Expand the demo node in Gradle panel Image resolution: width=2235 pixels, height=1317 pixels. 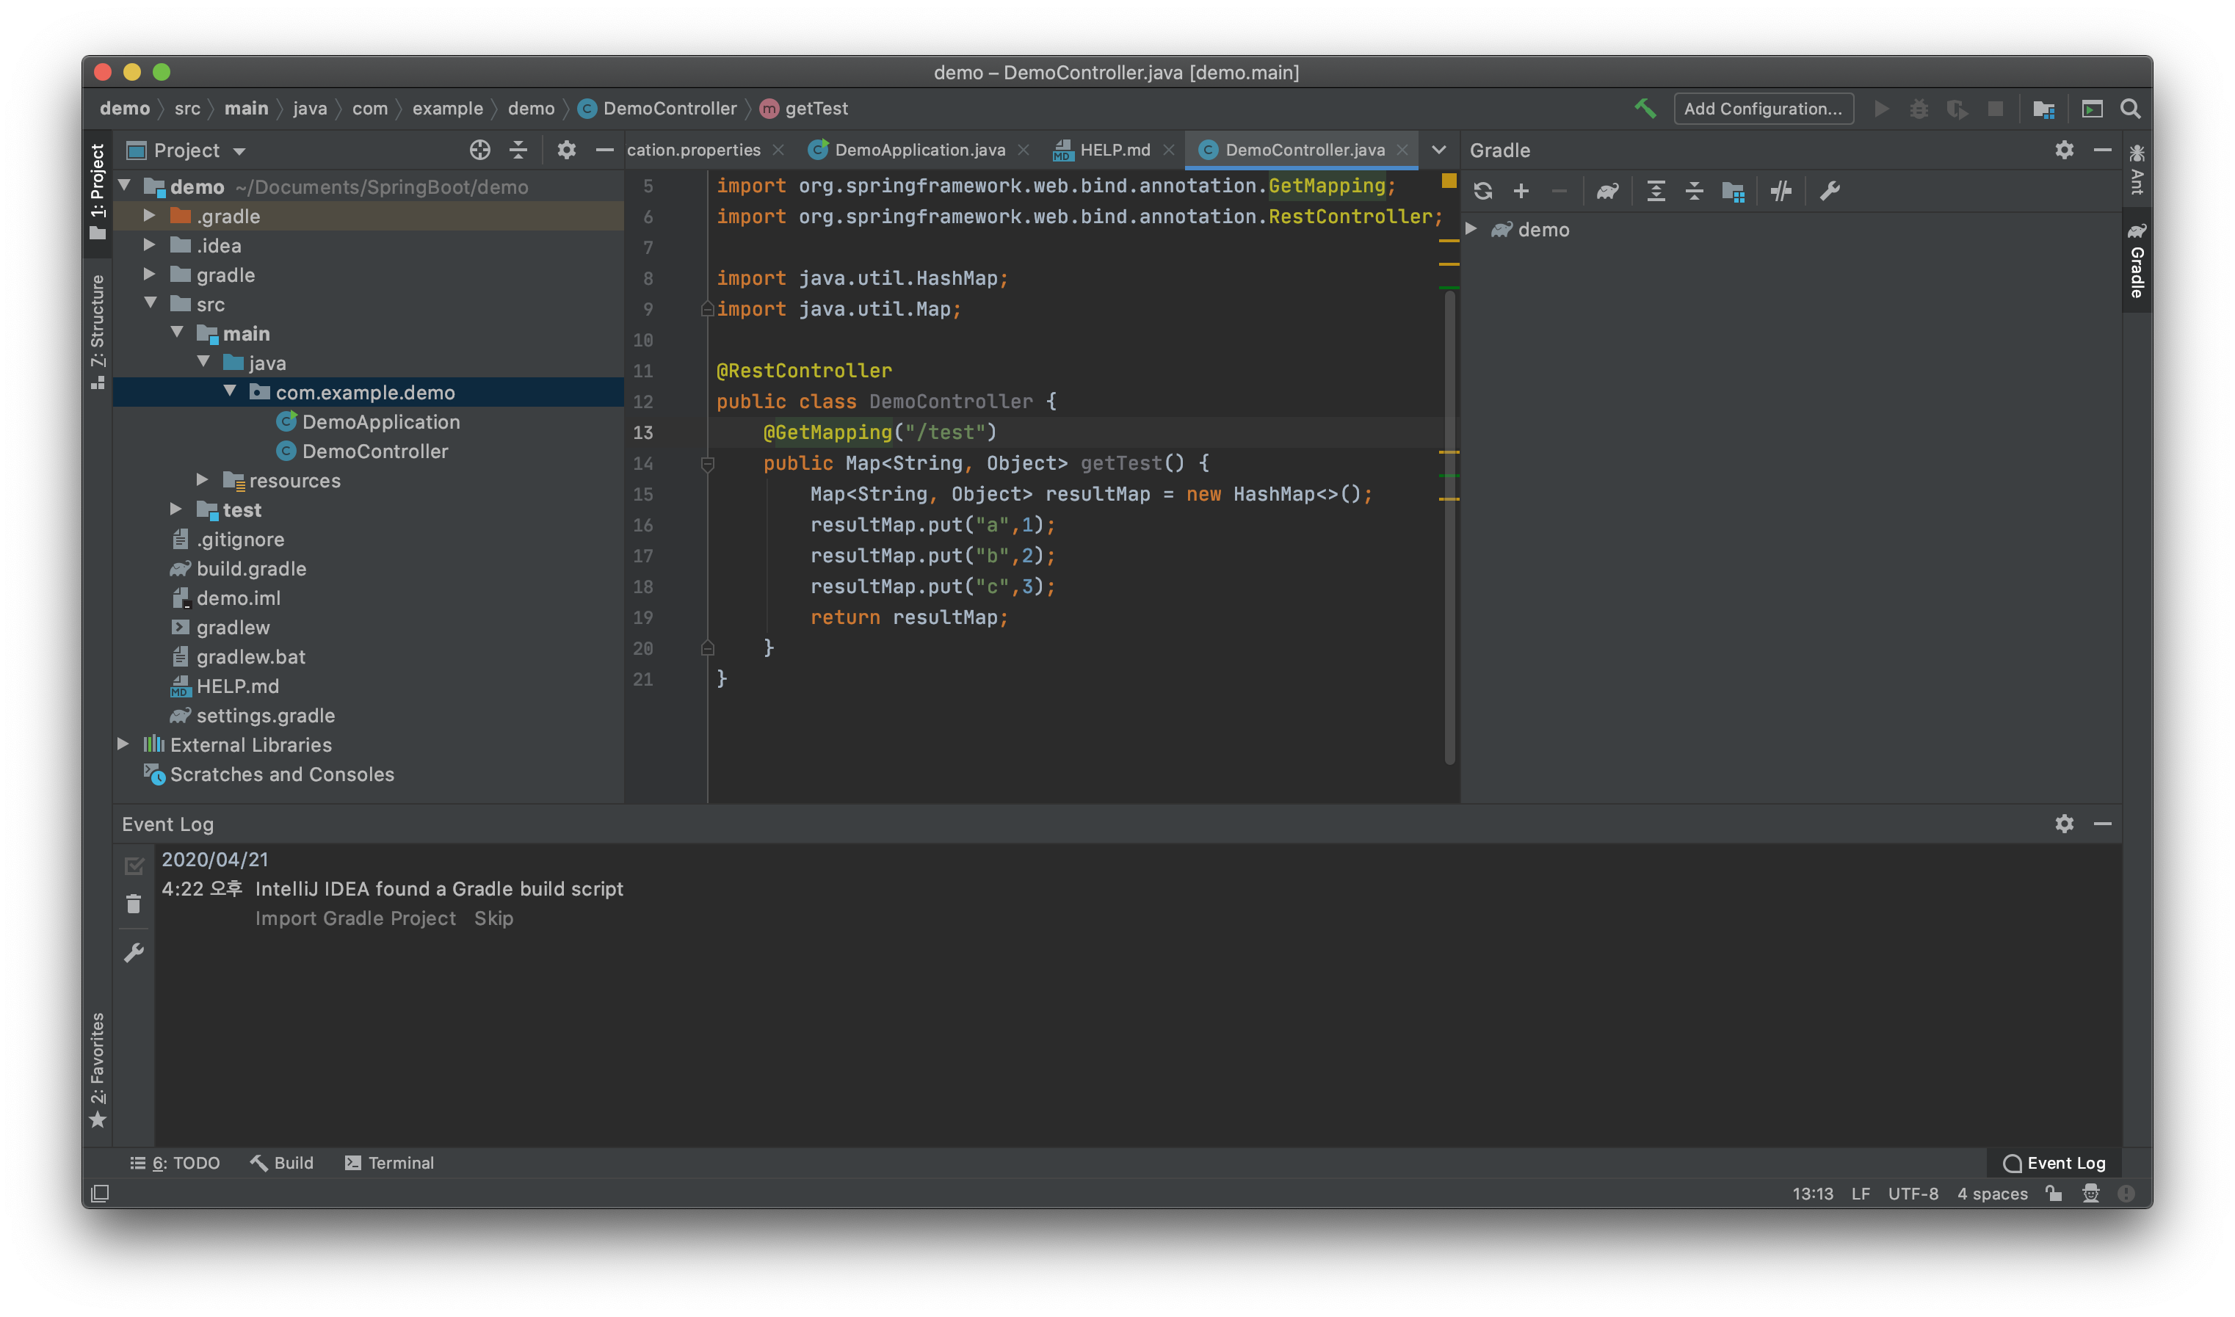1471,229
